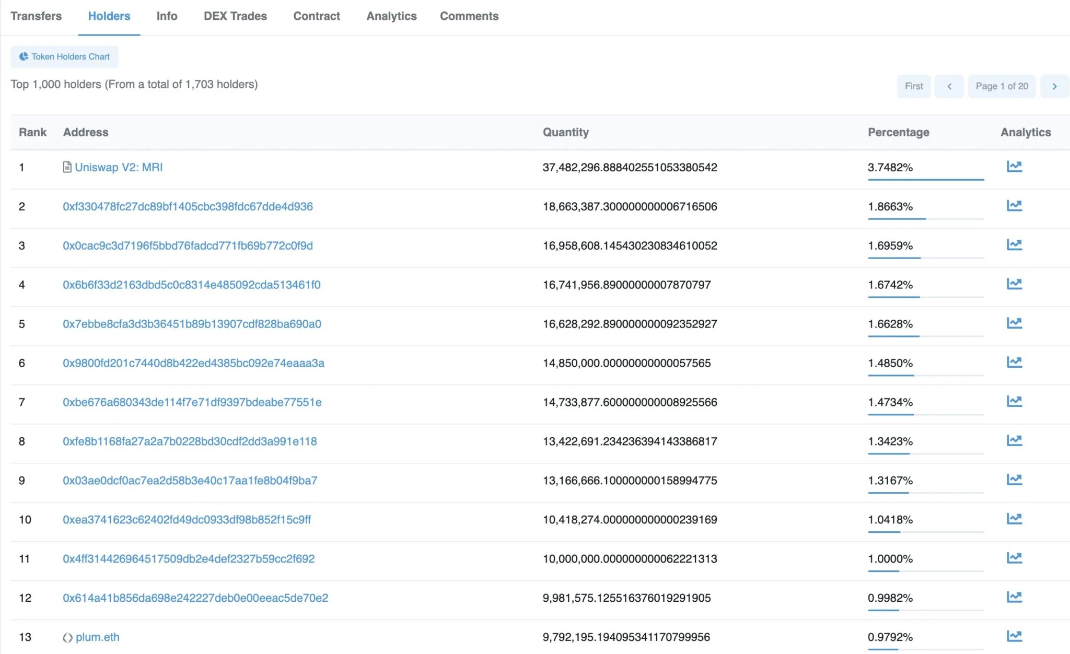This screenshot has height=654, width=1070.
Task: Click the ENS icon beside plum.eth
Action: (x=67, y=638)
